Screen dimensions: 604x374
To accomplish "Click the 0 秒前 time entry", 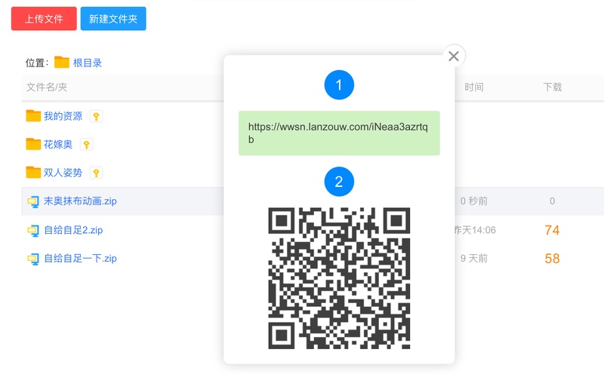I will [x=474, y=201].
